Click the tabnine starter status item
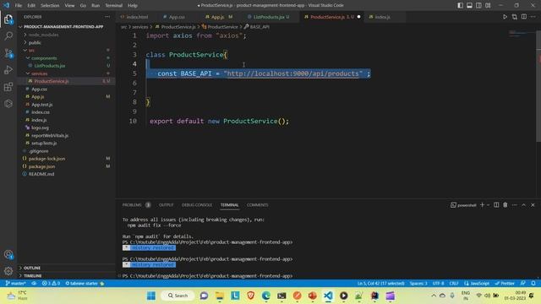The image size is (541, 304). tap(85, 284)
